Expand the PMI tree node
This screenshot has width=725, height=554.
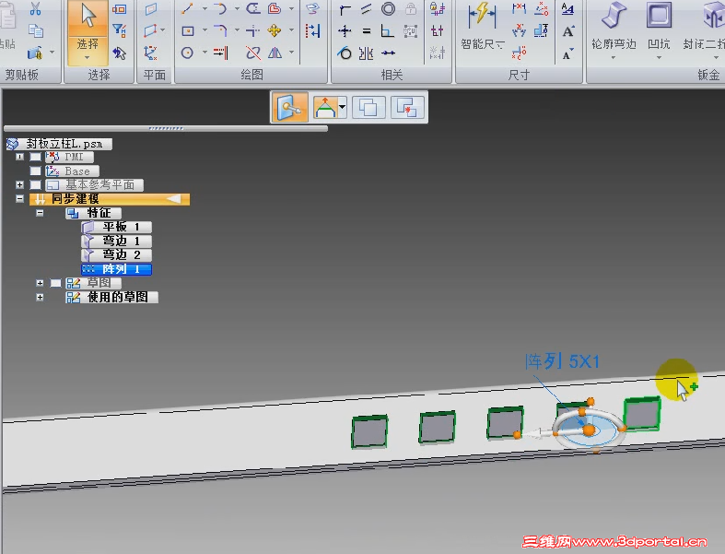[x=19, y=157]
